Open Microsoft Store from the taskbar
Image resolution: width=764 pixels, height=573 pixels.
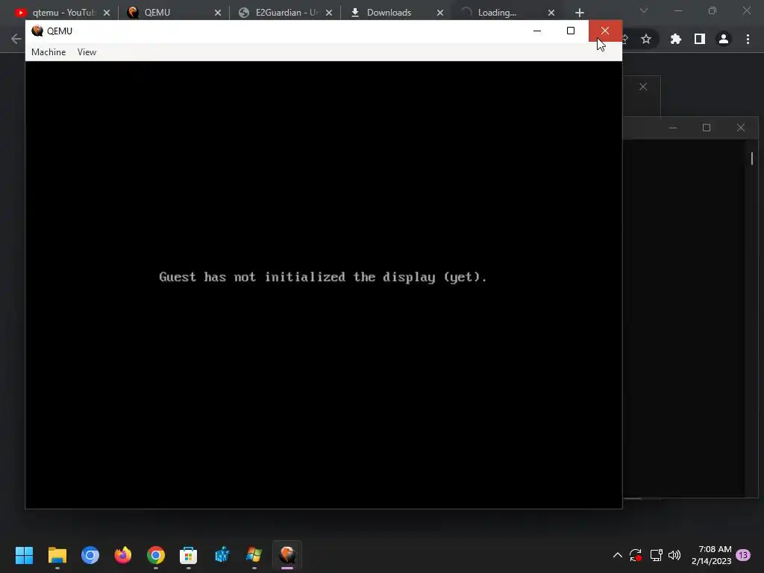pyautogui.click(x=189, y=555)
